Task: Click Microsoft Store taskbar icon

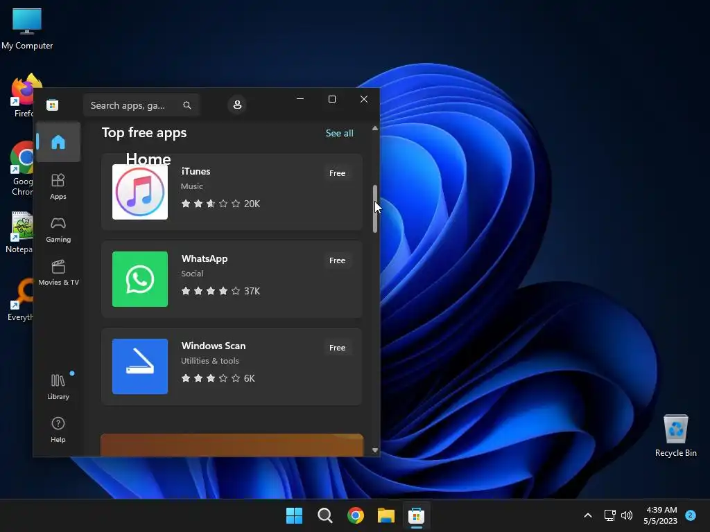Action: tap(416, 515)
